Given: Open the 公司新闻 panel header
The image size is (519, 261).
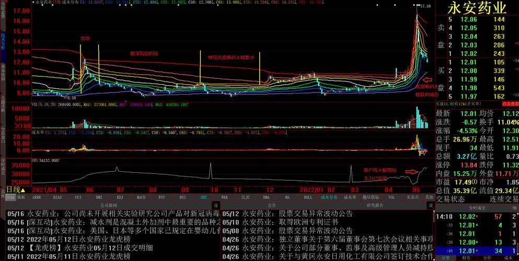Looking at the screenshot, I should [109, 205].
